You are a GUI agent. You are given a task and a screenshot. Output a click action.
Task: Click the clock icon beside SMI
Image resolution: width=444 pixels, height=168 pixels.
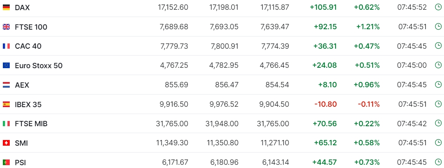click(438, 143)
